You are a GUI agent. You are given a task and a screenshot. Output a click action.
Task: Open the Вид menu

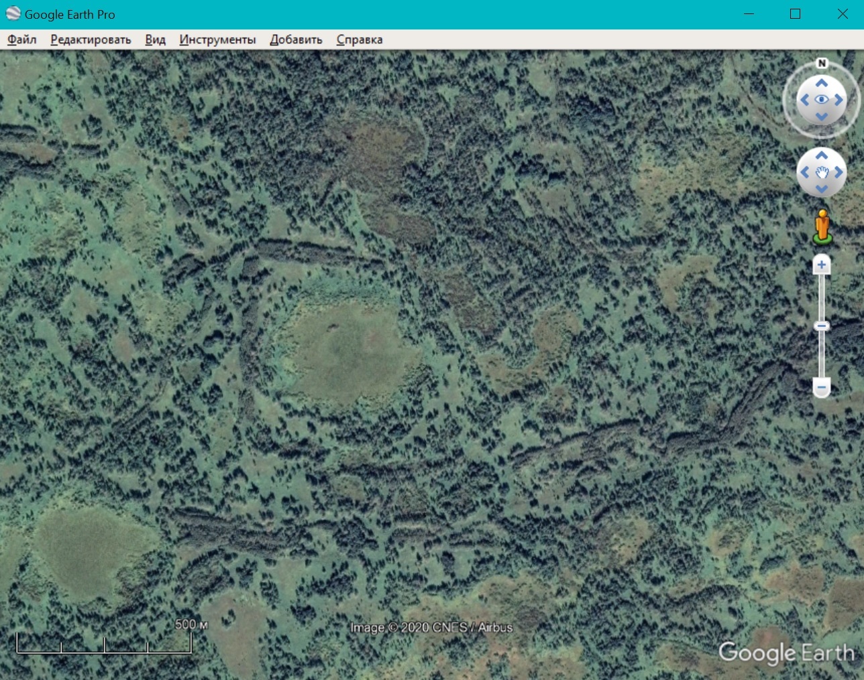click(x=155, y=40)
